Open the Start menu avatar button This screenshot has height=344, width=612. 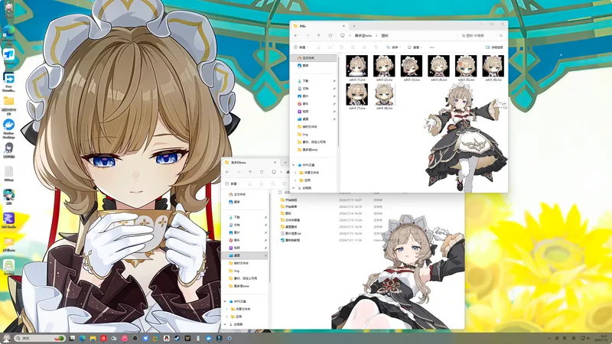click(7, 338)
